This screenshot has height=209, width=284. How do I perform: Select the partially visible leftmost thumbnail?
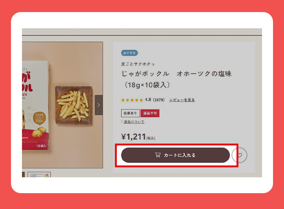click(23, 175)
